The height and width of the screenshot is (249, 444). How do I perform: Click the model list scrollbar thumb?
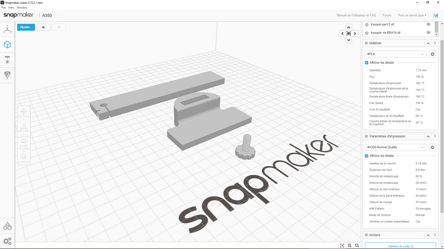click(436, 27)
